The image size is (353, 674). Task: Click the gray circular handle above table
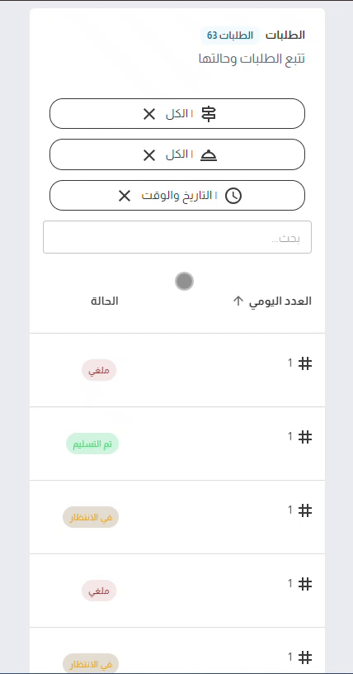[184, 281]
